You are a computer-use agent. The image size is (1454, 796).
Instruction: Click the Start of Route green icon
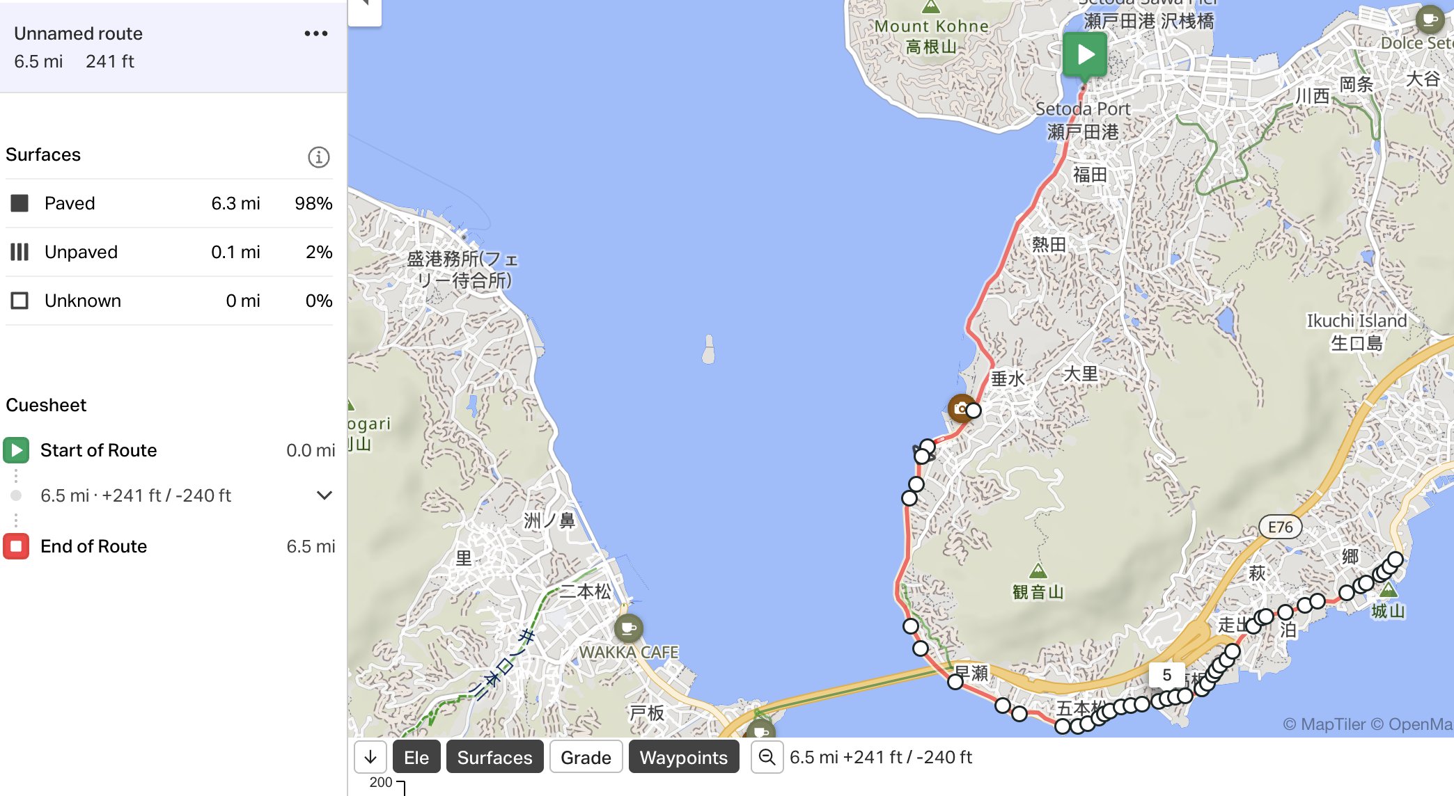16,450
